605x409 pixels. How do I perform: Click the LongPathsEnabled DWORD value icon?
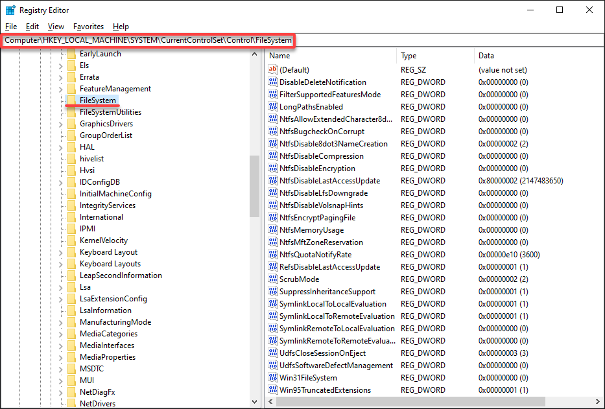(273, 106)
